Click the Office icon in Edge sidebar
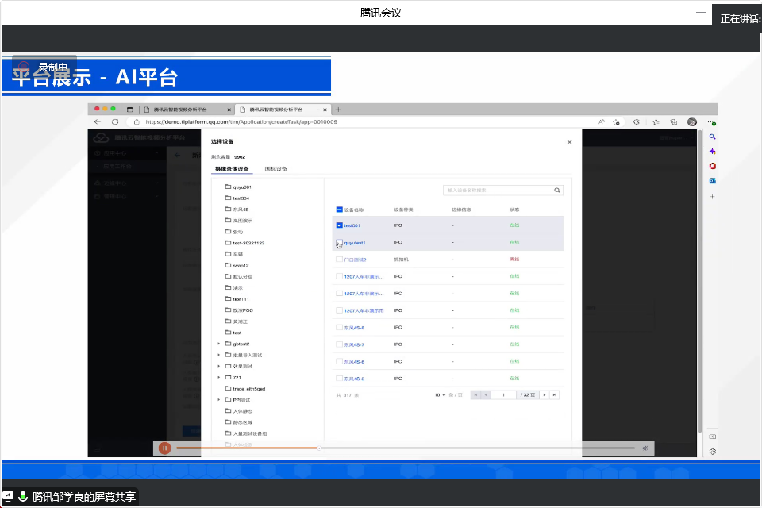Image resolution: width=762 pixels, height=508 pixels. (x=712, y=166)
